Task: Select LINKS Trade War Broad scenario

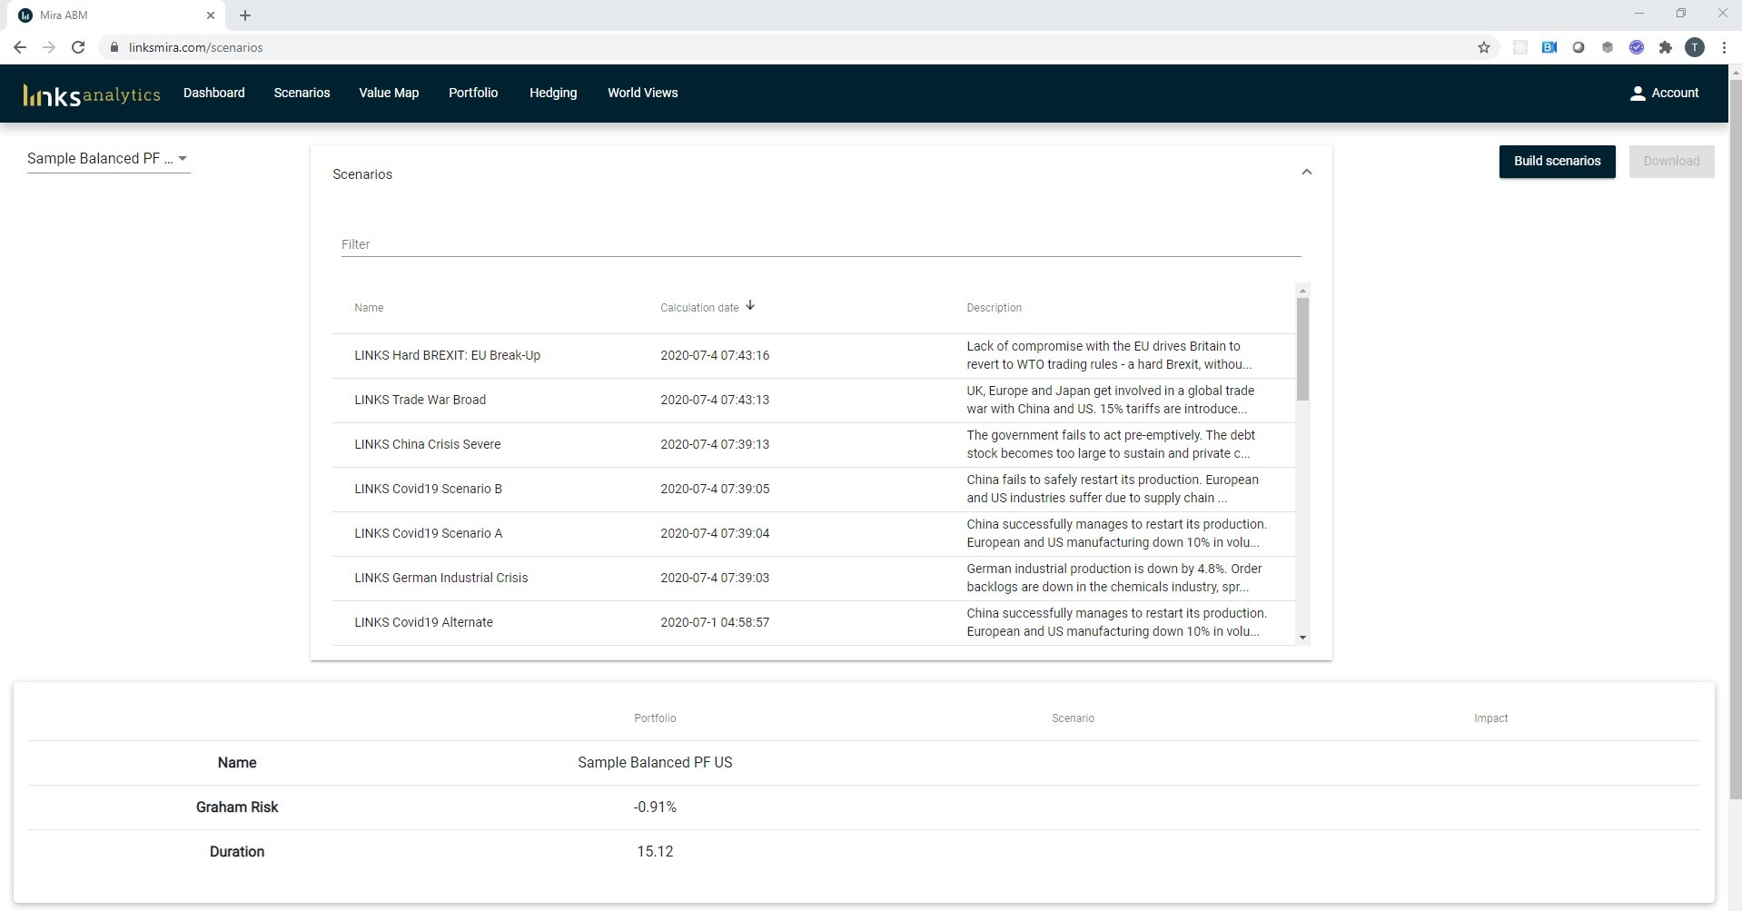Action: tap(420, 400)
